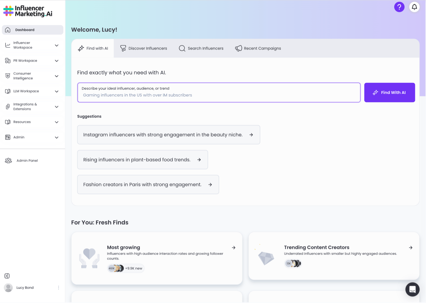
Task: Expand the LLM Workspace chevron
Action: point(57,91)
